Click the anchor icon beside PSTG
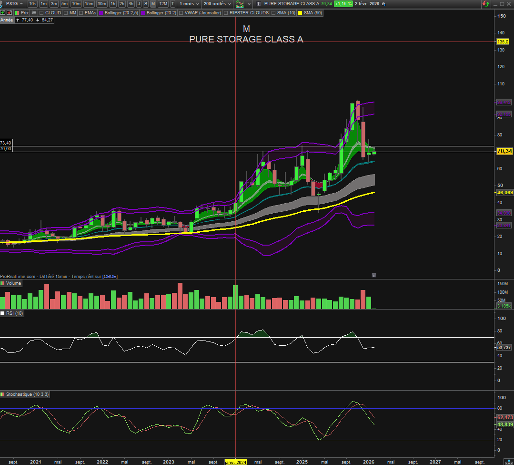The image size is (514, 465). (1, 4)
